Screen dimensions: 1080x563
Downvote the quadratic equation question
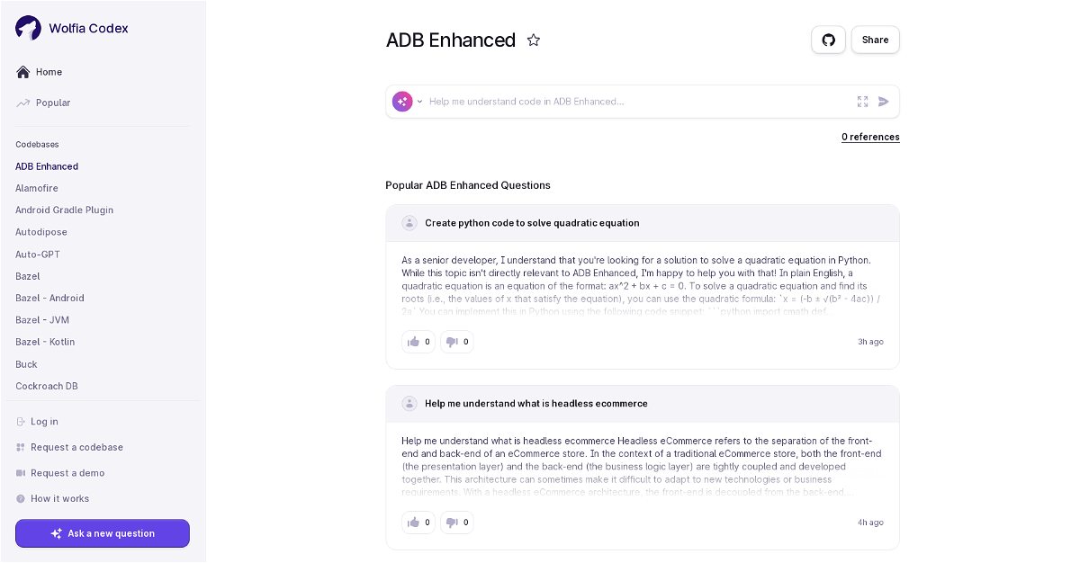456,342
